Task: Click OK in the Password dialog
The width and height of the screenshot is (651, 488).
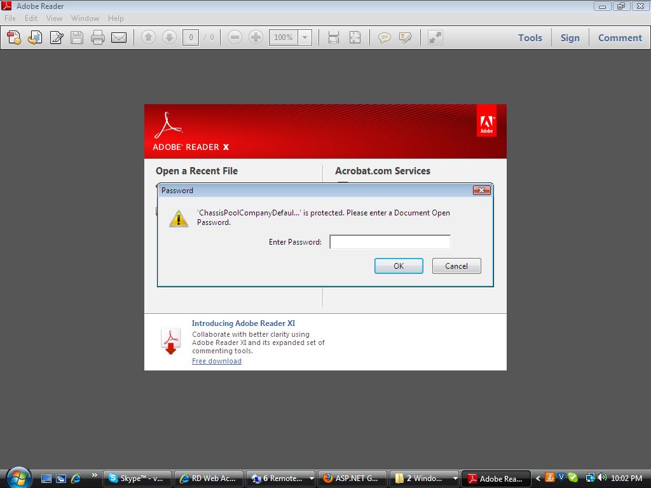Action: coord(399,266)
